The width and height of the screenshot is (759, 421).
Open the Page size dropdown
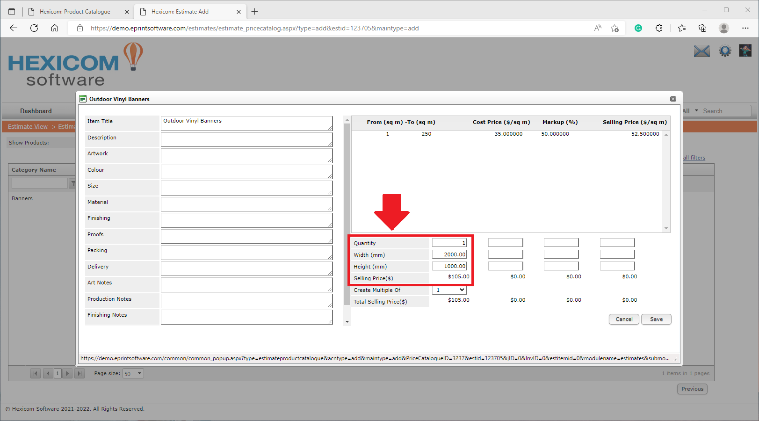click(x=133, y=373)
